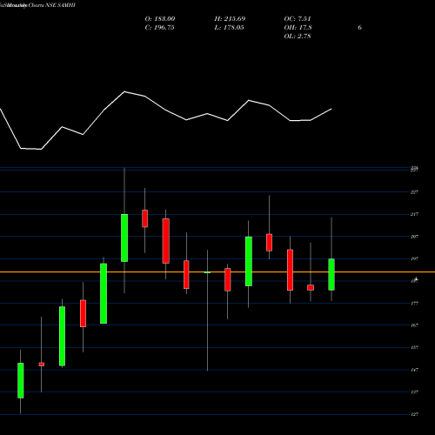Click the "OL: 2.78" readout
This screenshot has height=435, width=435.
(298, 37)
